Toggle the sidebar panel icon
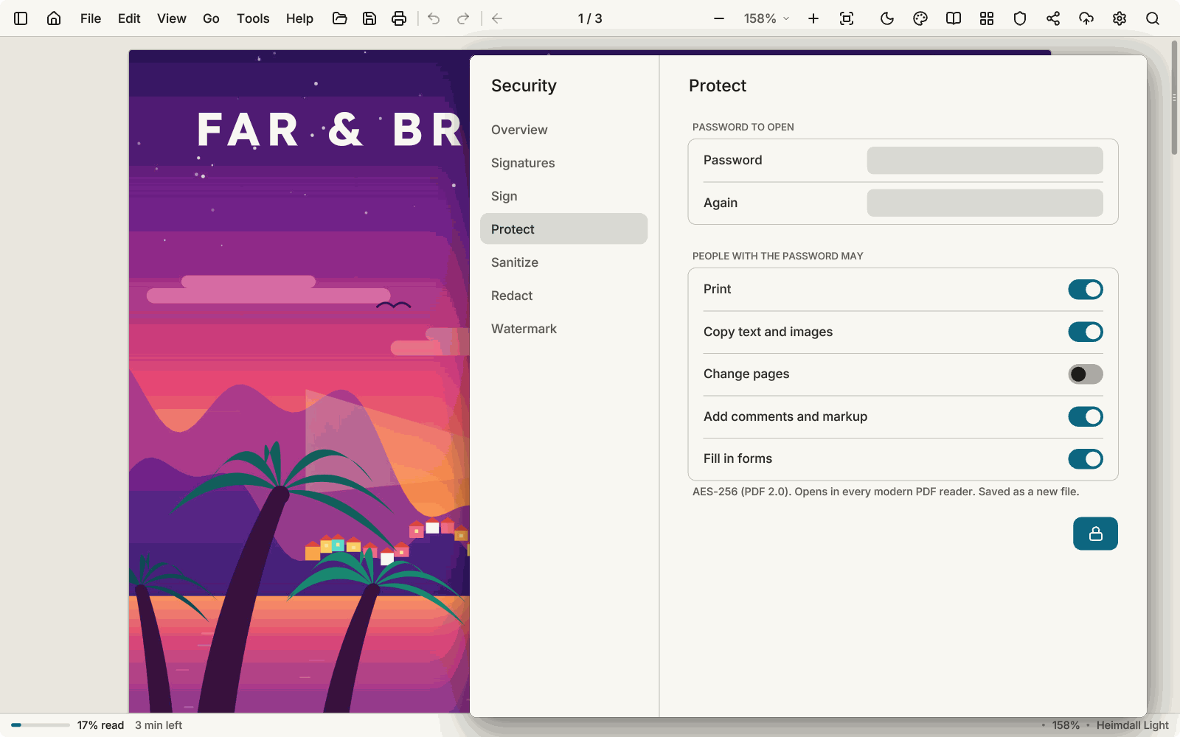 click(21, 18)
